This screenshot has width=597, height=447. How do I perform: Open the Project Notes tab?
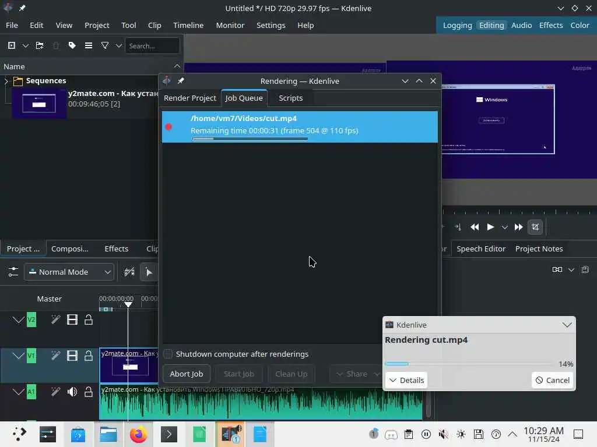click(x=539, y=249)
